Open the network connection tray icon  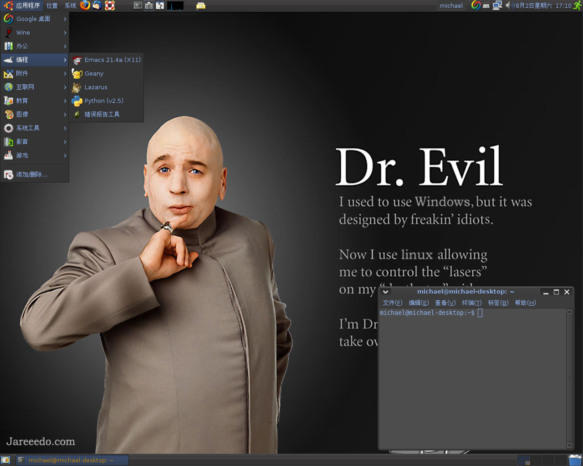pyautogui.click(x=497, y=5)
